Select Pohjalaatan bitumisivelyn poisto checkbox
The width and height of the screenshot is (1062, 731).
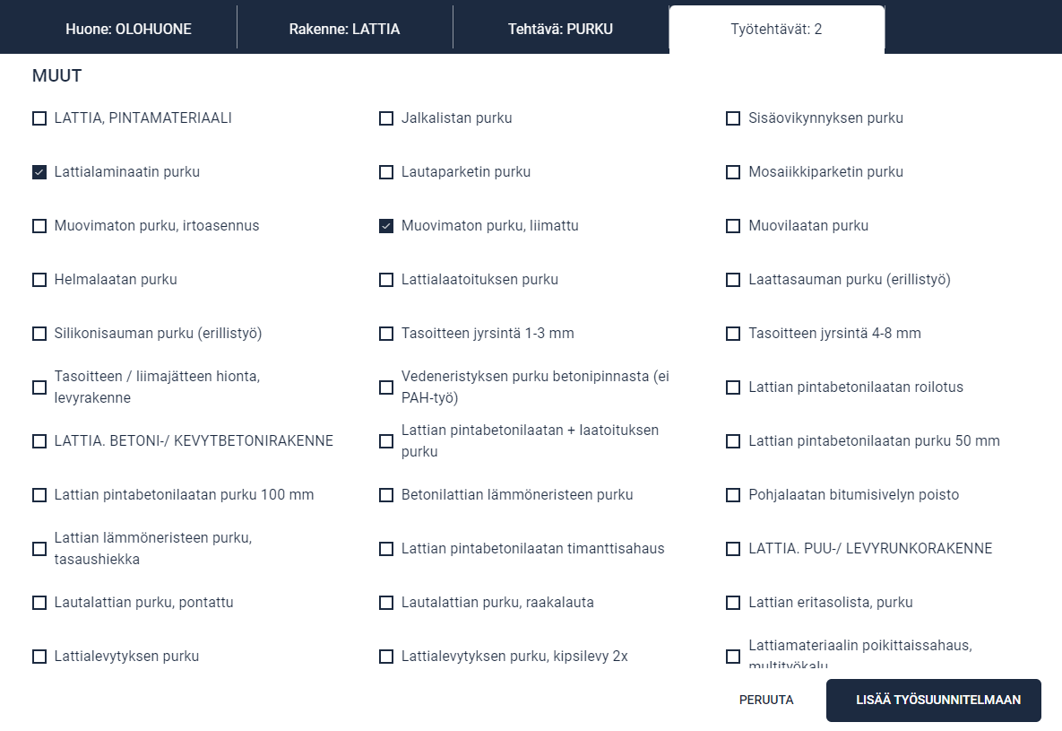(x=733, y=495)
